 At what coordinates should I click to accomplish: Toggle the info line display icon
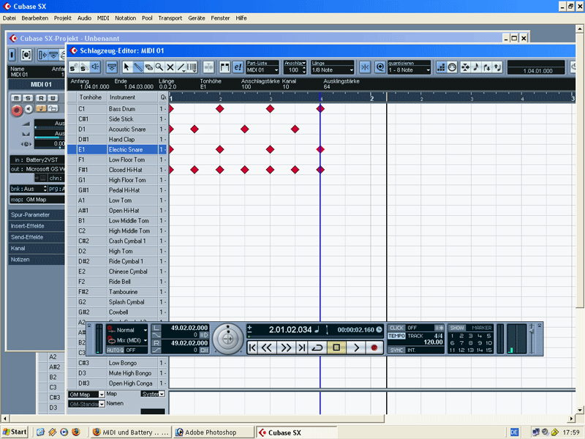(112, 67)
